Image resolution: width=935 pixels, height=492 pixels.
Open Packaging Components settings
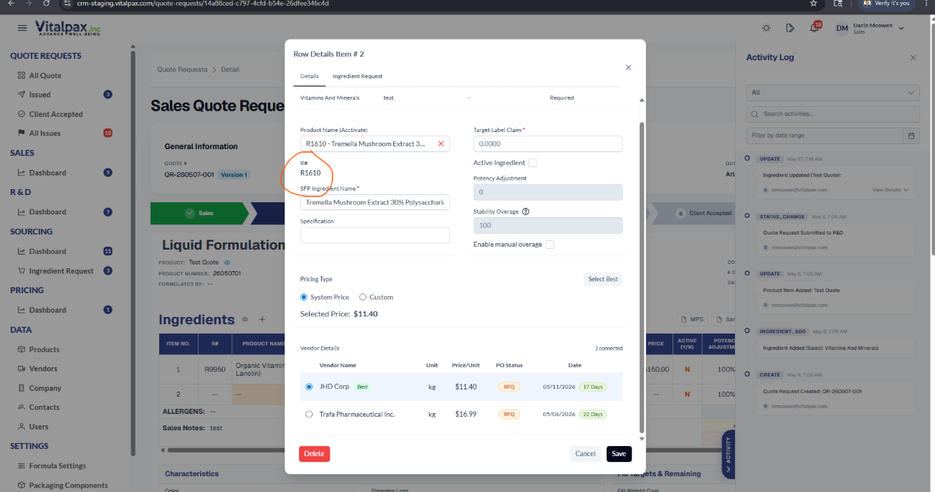[68, 486]
